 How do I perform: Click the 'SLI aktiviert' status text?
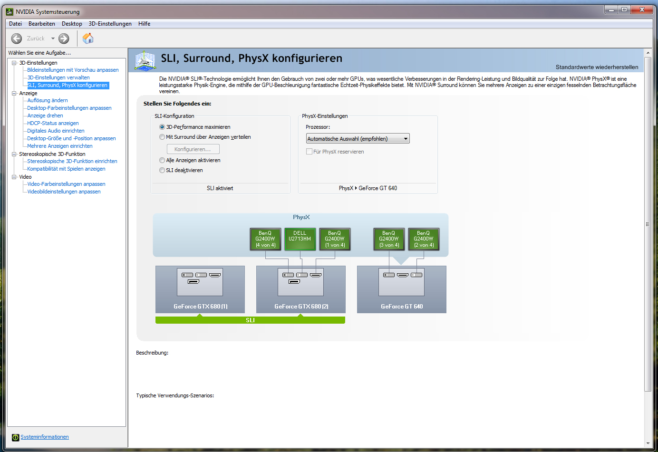tap(220, 188)
